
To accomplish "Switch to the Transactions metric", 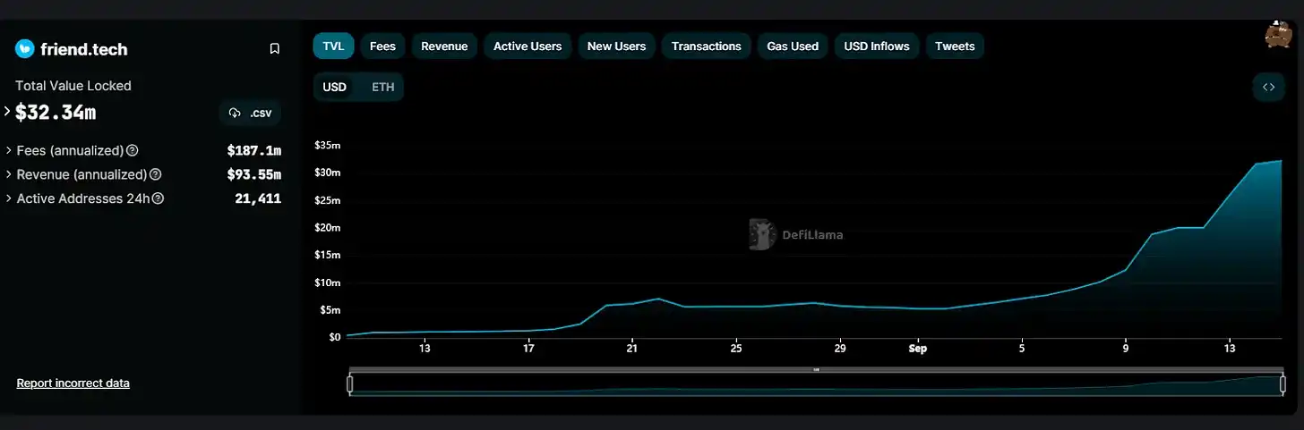I will click(x=706, y=46).
